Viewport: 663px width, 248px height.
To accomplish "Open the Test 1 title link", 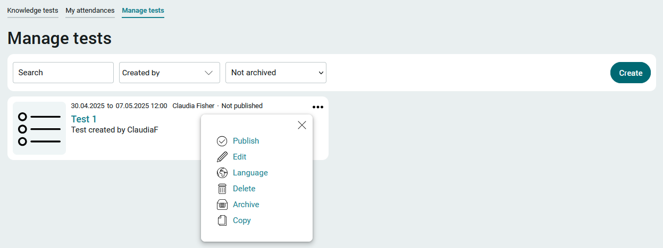I will [84, 119].
